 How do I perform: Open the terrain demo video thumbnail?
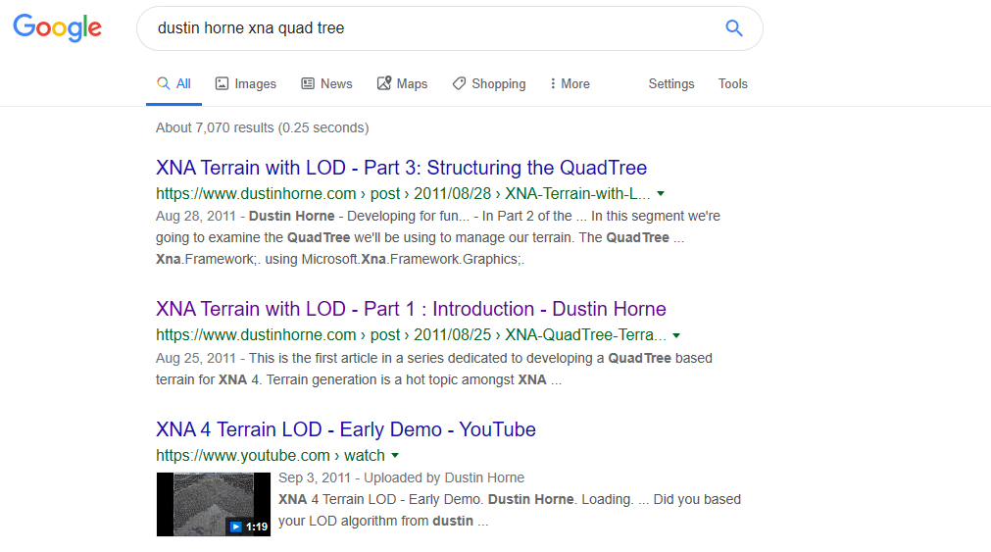[x=214, y=505]
